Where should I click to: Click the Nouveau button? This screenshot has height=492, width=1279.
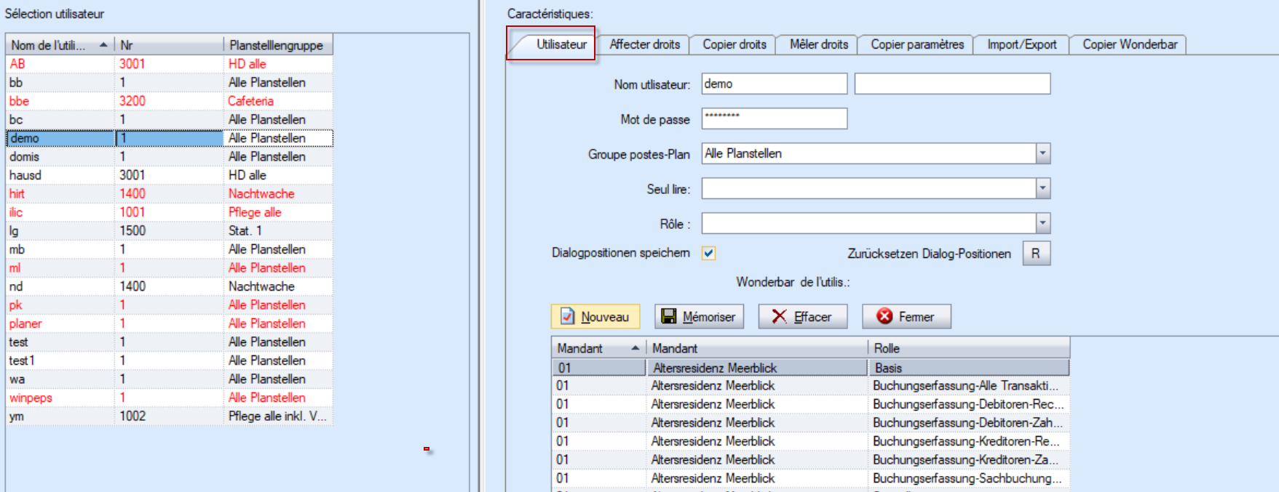pyautogui.click(x=595, y=317)
